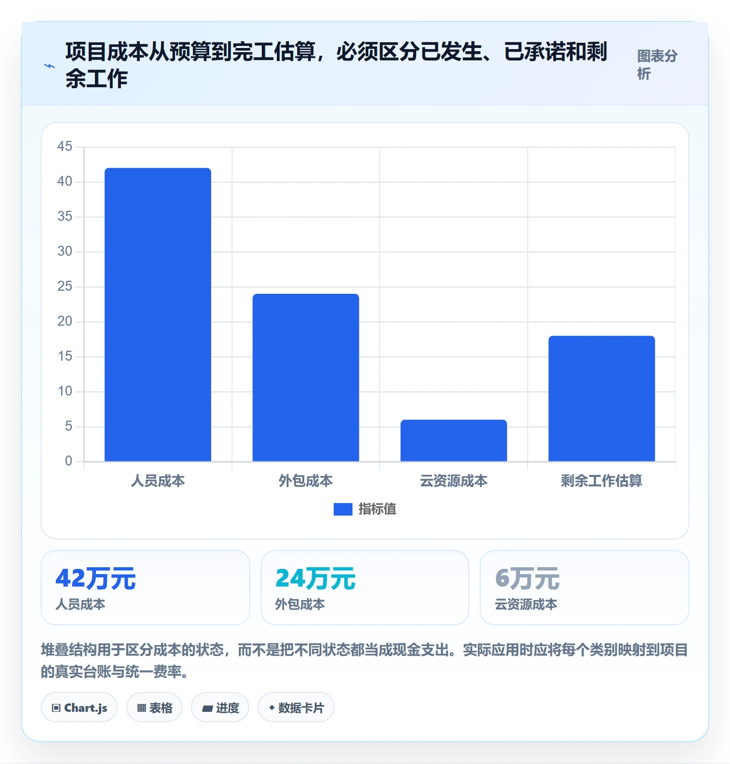Click the 人员成本 x-axis label

click(x=158, y=481)
